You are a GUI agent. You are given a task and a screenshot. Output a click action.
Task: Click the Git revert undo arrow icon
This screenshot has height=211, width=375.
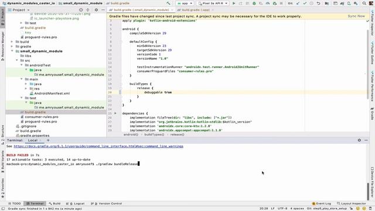[318, 4]
